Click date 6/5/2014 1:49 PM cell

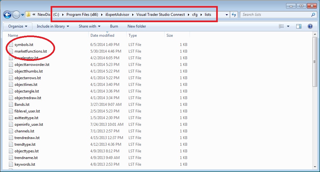click(x=105, y=45)
